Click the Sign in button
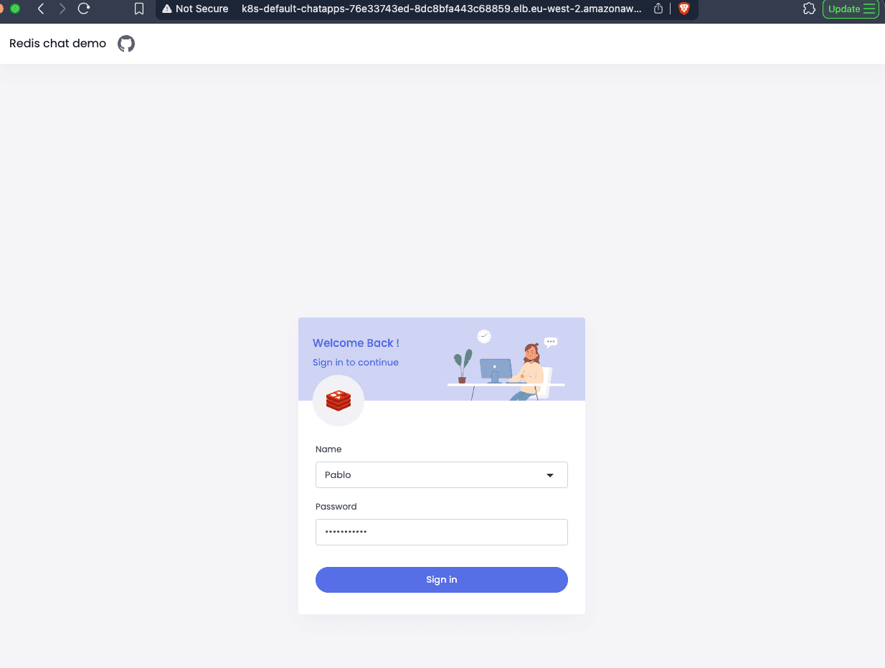Screen dimensions: 885x668 point(442,580)
